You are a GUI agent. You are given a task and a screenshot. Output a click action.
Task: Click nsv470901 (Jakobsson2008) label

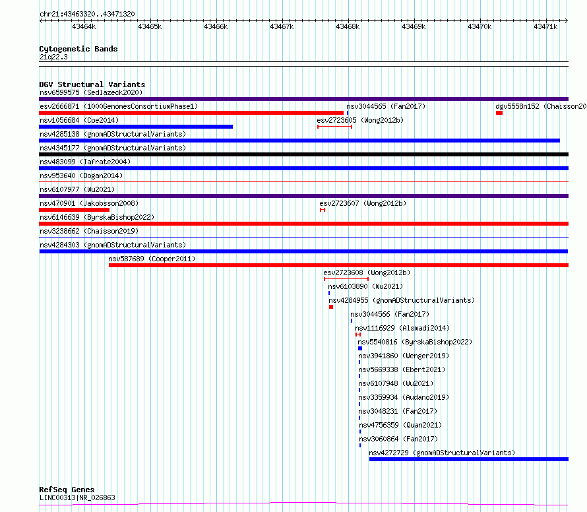pyautogui.click(x=89, y=203)
